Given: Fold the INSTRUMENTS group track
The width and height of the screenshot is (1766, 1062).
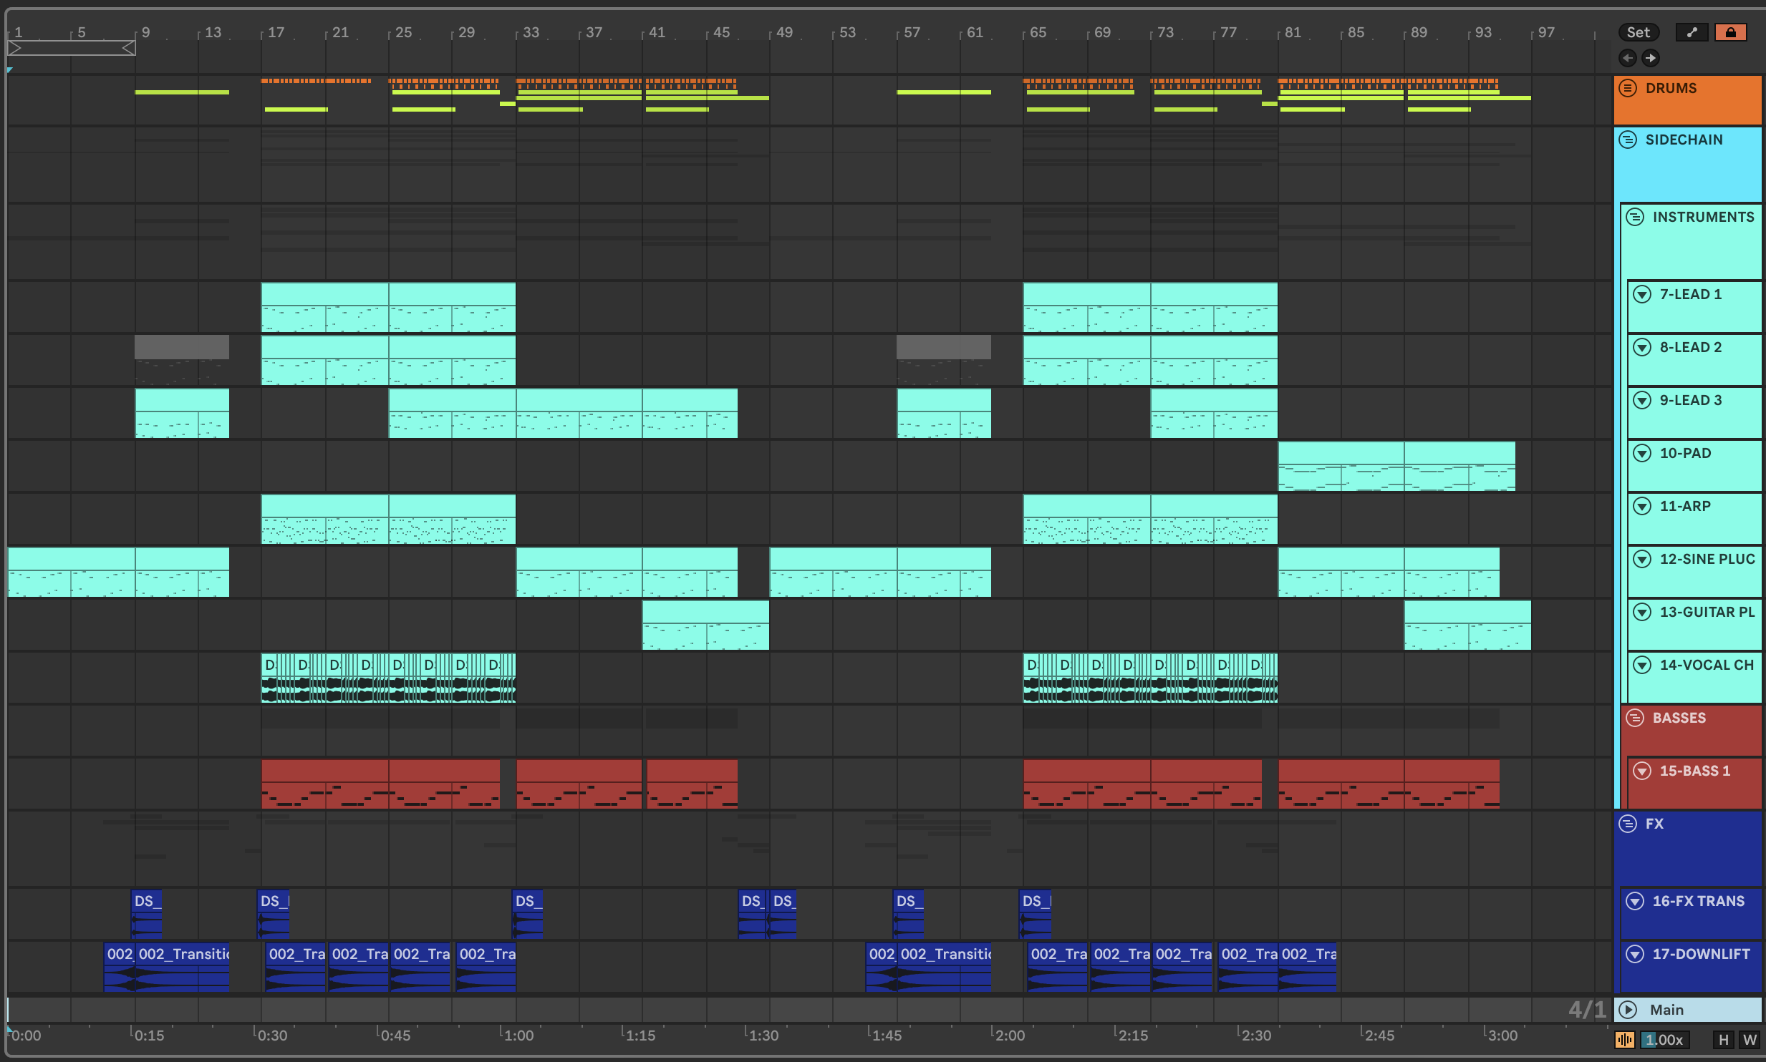Looking at the screenshot, I should pos(1635,217).
